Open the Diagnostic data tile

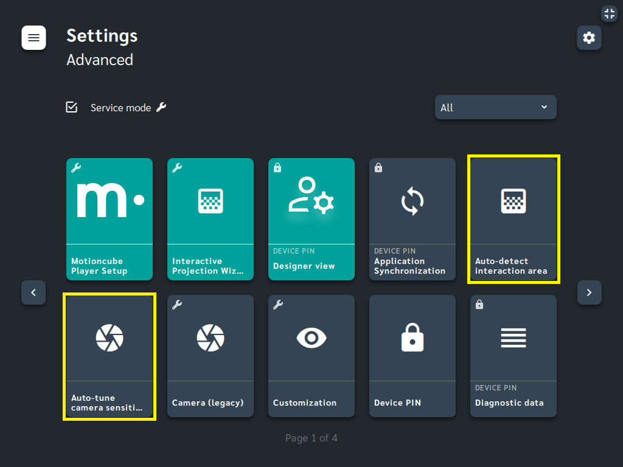point(513,356)
